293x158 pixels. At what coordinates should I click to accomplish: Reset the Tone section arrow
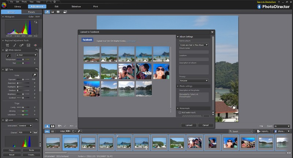point(37,70)
